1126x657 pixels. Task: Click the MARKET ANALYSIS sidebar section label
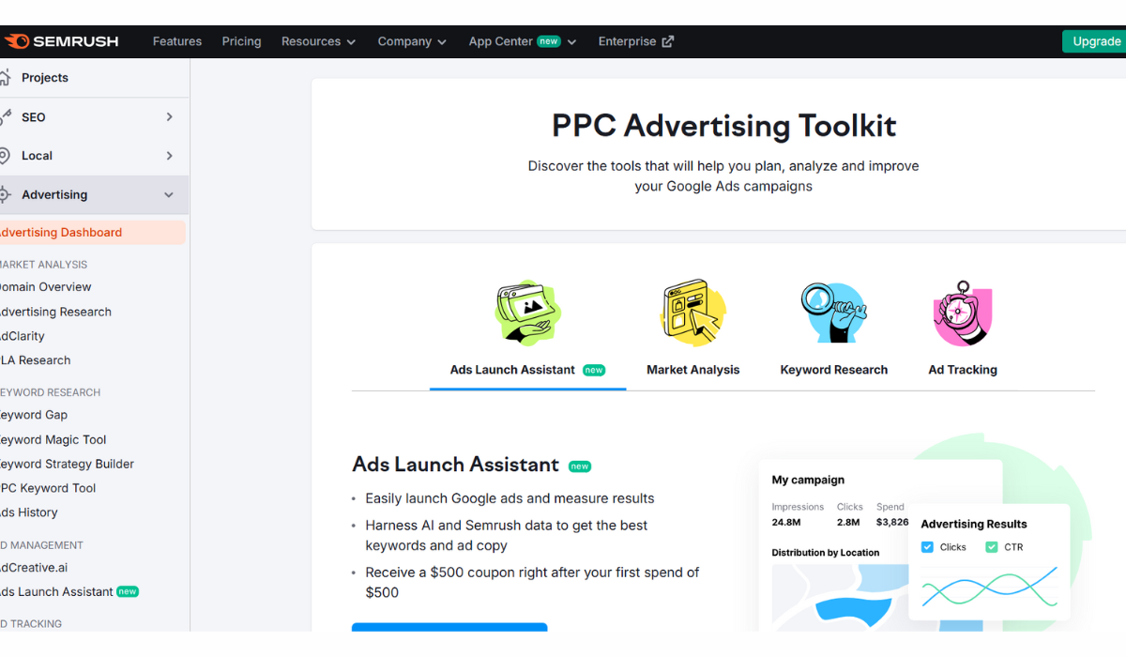click(43, 265)
